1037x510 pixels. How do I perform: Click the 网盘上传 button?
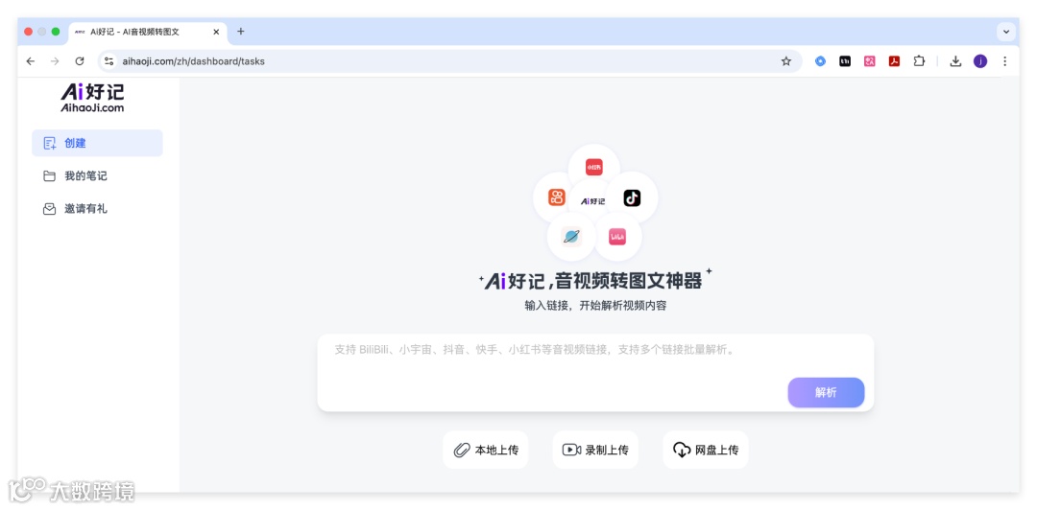pyautogui.click(x=706, y=450)
